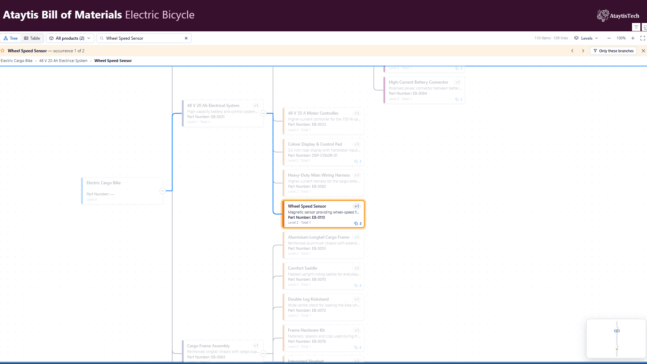Screen dimensions: 647x364
Task: Collapse the 48 V 20 Ah Electrical System node
Action: tap(264, 113)
